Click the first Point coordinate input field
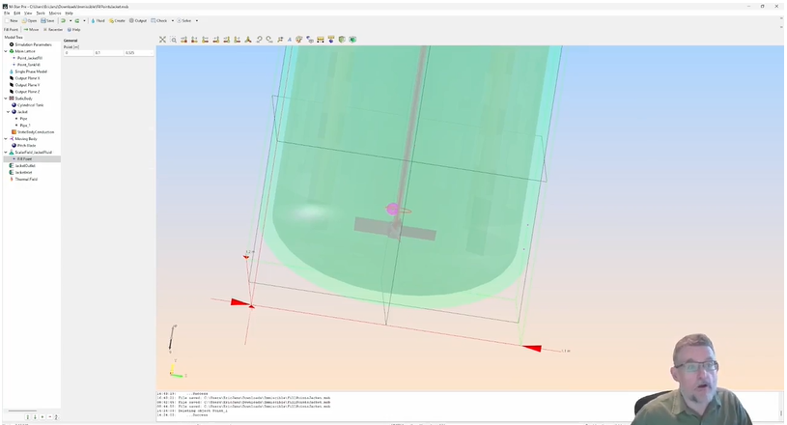The width and height of the screenshot is (787, 425). (77, 52)
